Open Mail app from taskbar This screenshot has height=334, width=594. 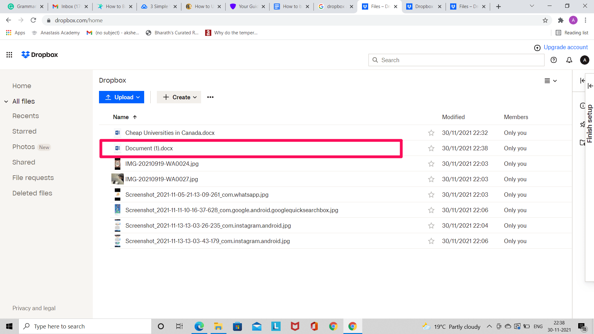tap(257, 326)
